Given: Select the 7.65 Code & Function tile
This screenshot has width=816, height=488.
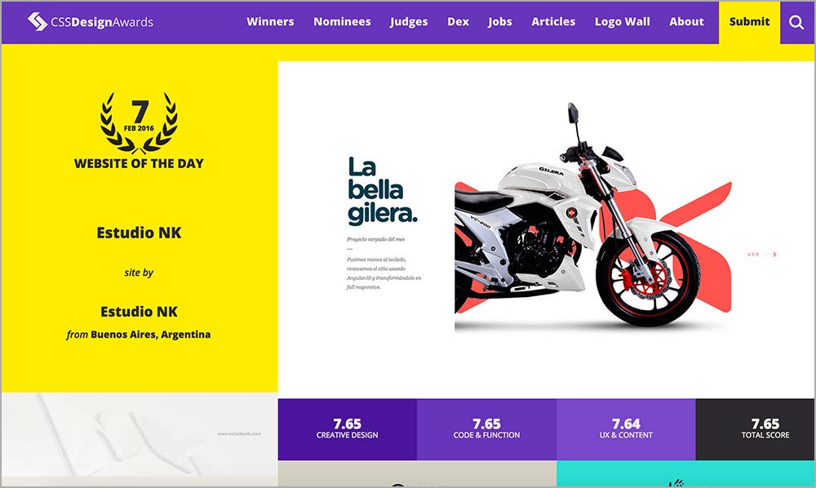Looking at the screenshot, I should 486,429.
